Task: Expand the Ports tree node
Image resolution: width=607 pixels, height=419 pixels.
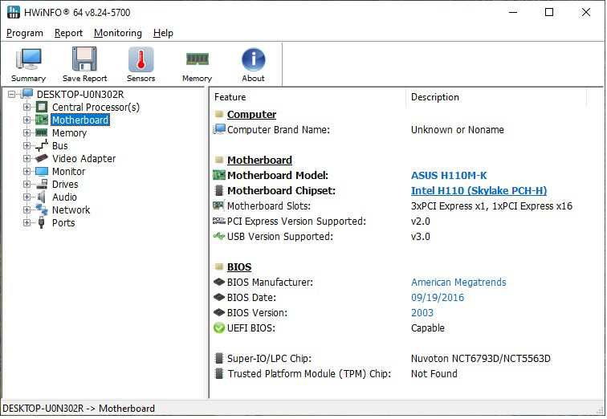Action: pos(26,222)
